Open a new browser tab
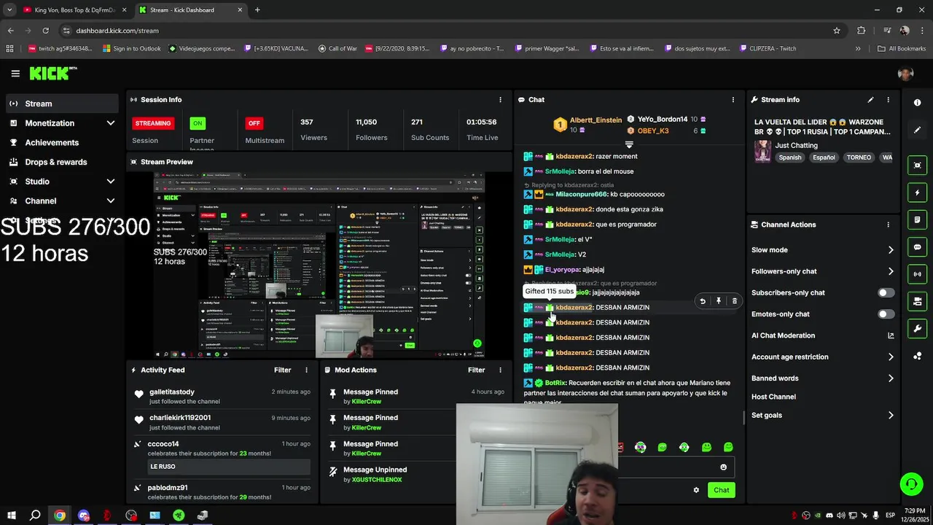This screenshot has width=933, height=525. click(x=257, y=10)
